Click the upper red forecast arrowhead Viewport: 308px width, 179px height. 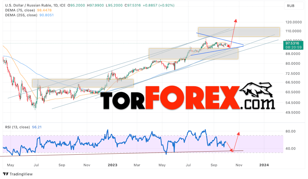click(236, 21)
